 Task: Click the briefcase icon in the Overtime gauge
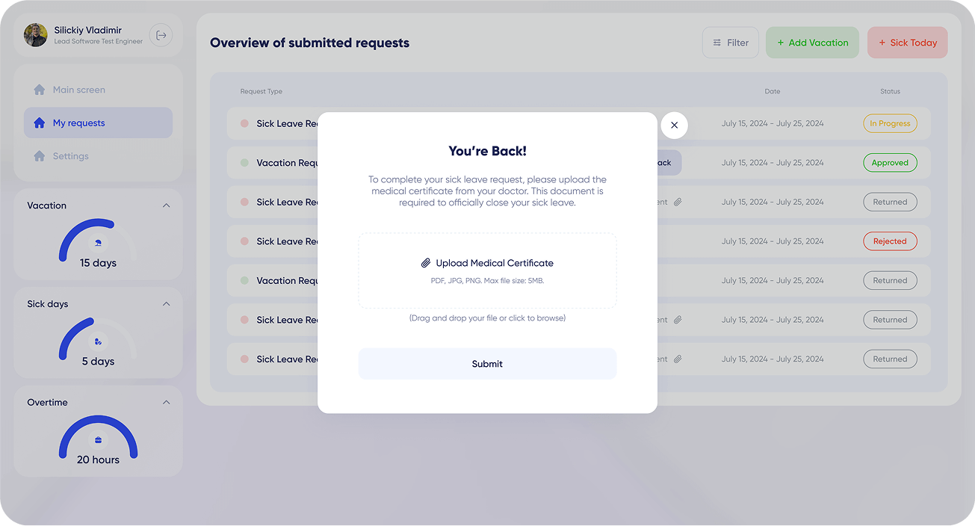click(x=99, y=439)
